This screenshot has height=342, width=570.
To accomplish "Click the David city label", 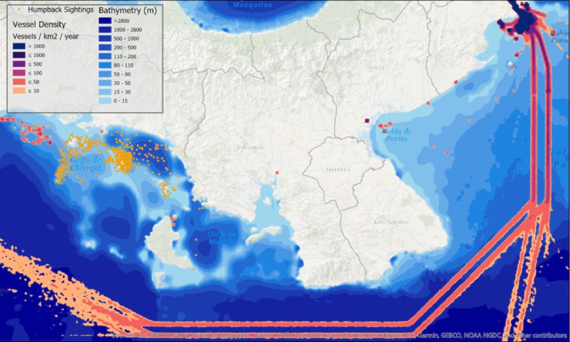I will click(x=67, y=88).
